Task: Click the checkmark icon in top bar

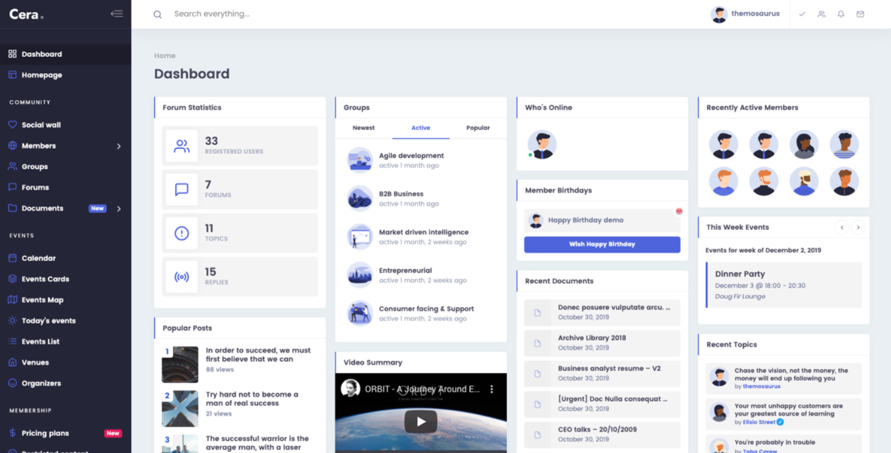Action: 802,14
